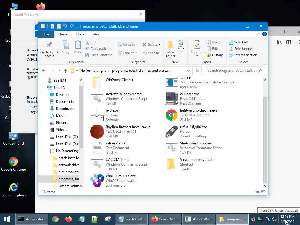Click the quick access Undo icon

pos(65,26)
